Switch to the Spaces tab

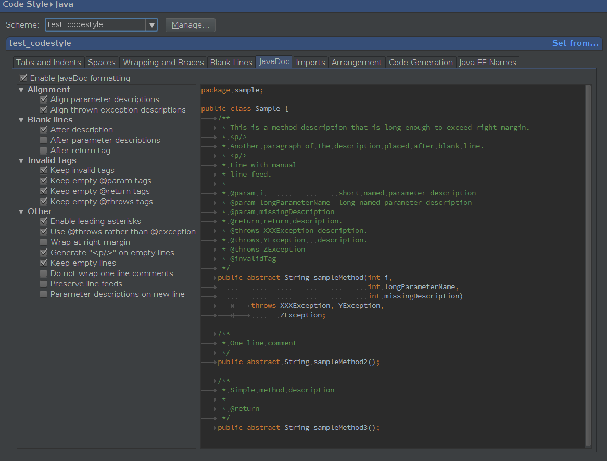point(102,61)
